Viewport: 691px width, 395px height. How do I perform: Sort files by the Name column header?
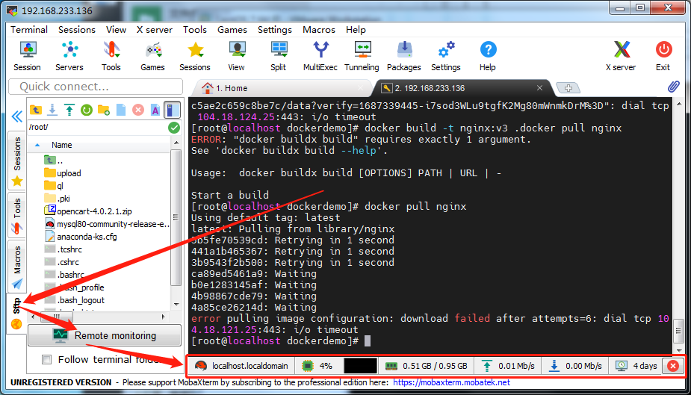(x=62, y=145)
